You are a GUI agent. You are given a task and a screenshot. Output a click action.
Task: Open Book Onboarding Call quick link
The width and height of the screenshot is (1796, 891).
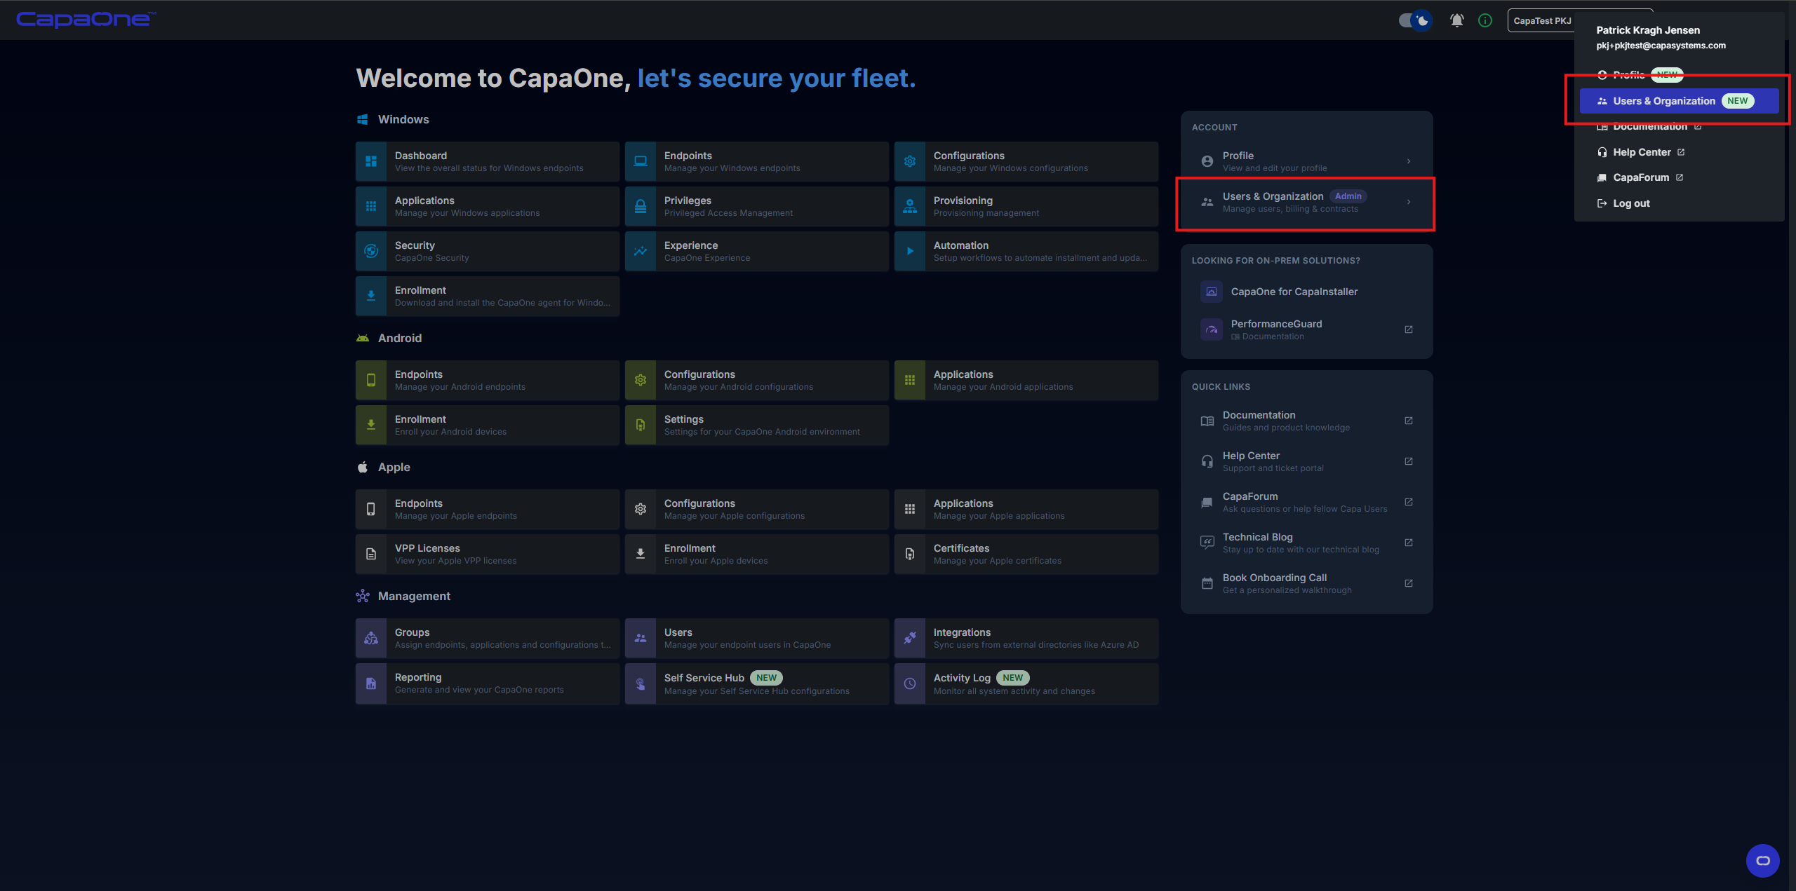pos(1306,583)
